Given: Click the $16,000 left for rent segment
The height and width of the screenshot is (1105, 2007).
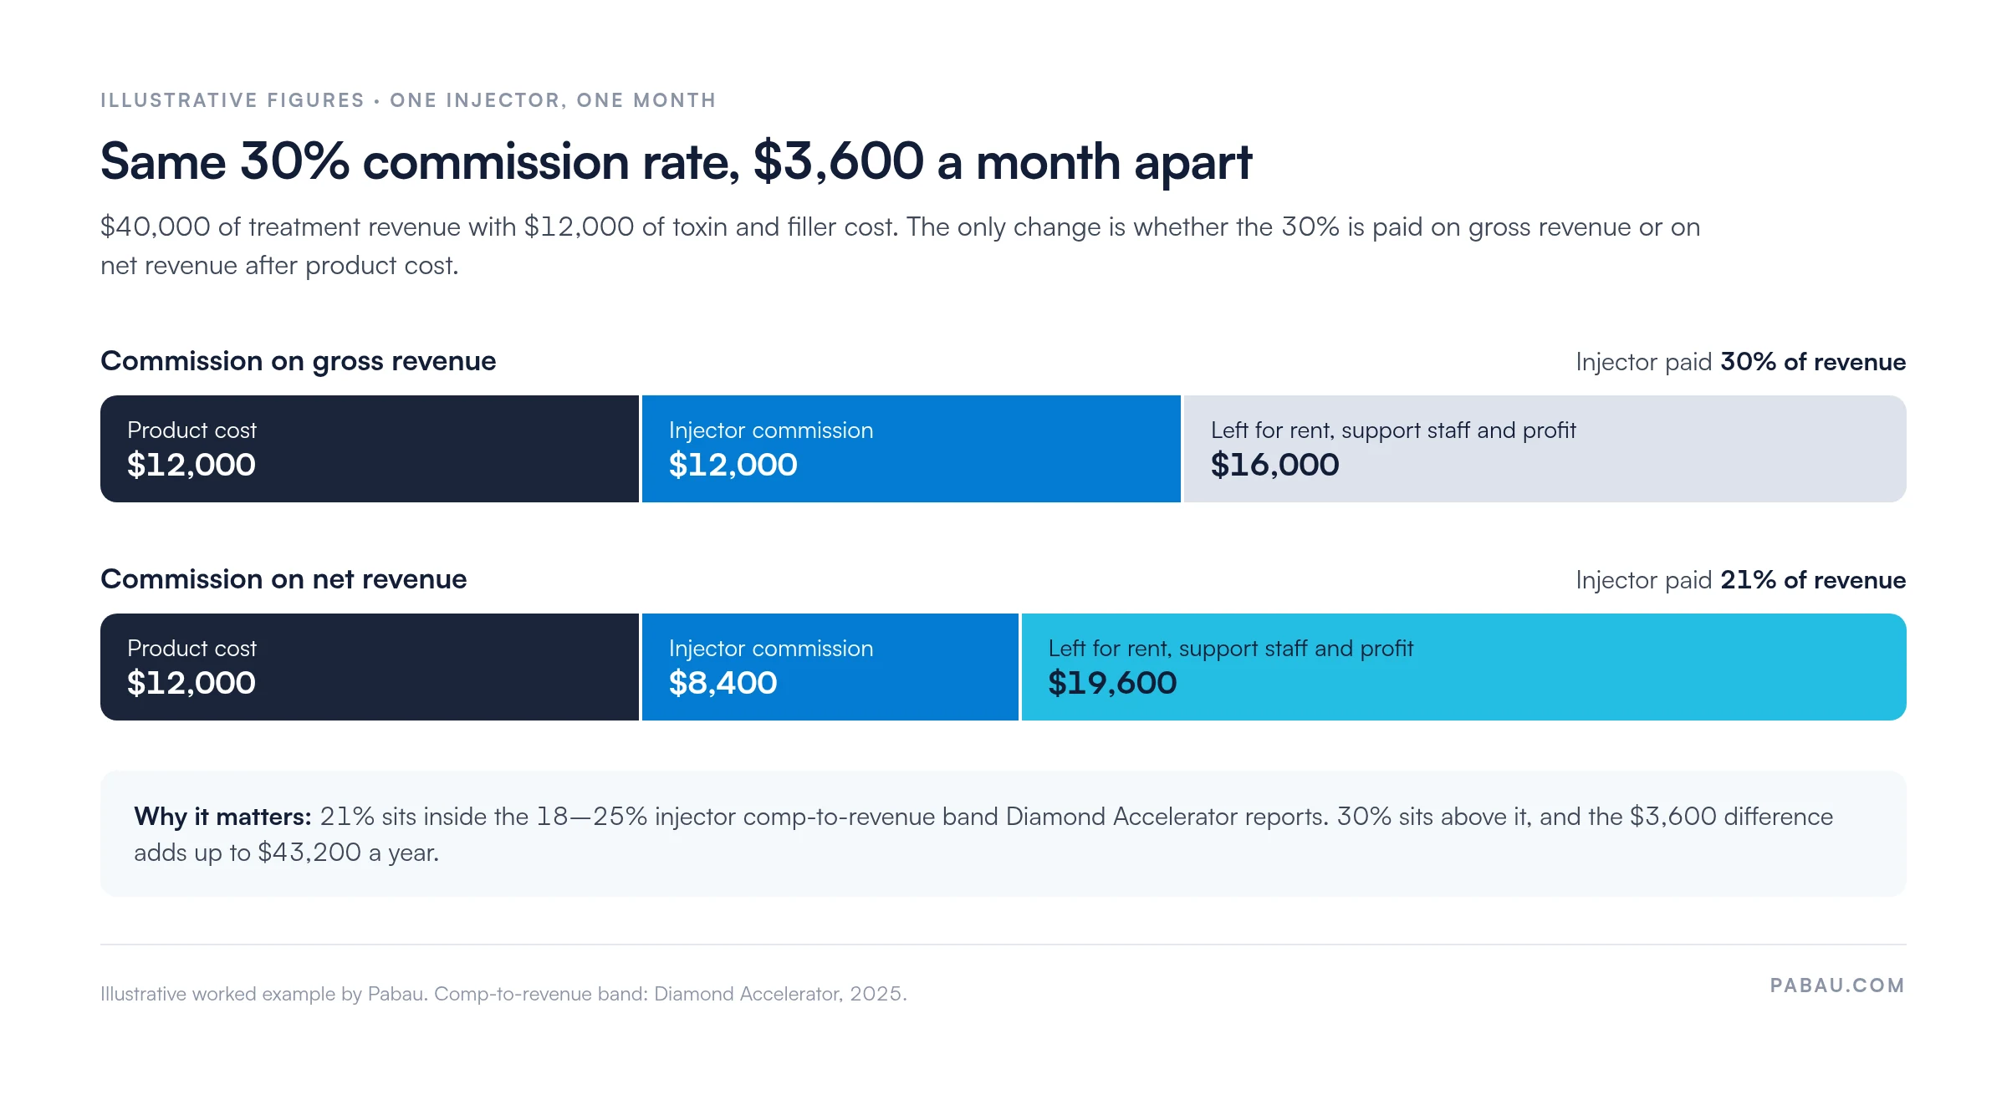Looking at the screenshot, I should click(1545, 449).
